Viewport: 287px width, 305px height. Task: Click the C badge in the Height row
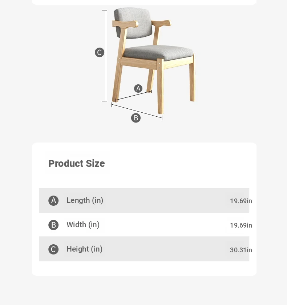(x=53, y=249)
